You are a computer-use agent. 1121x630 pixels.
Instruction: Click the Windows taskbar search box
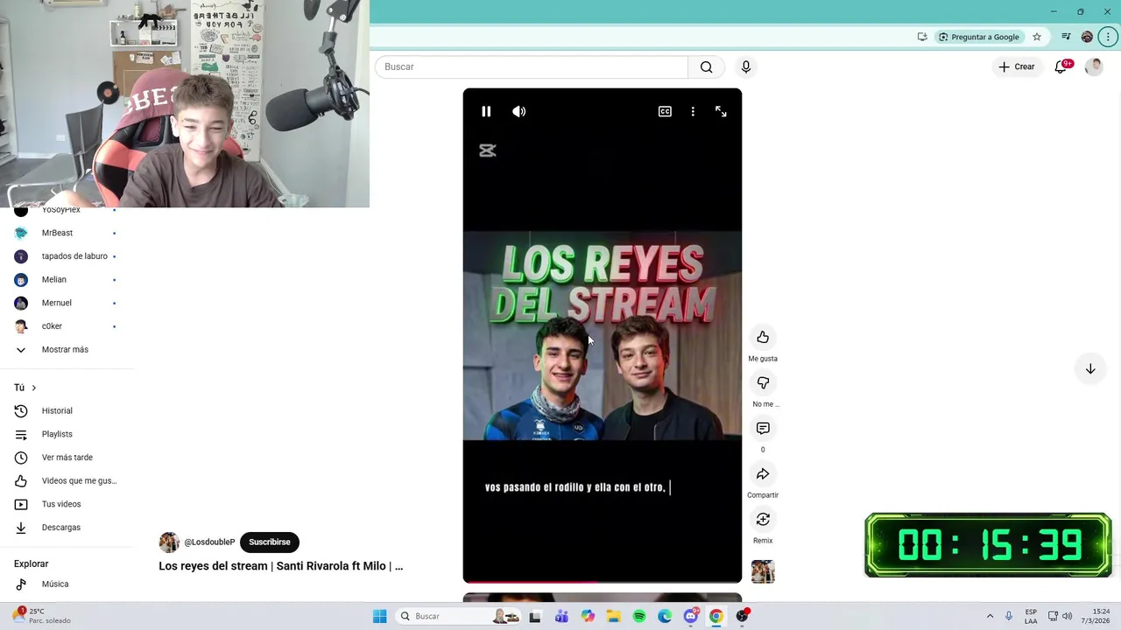tap(460, 616)
